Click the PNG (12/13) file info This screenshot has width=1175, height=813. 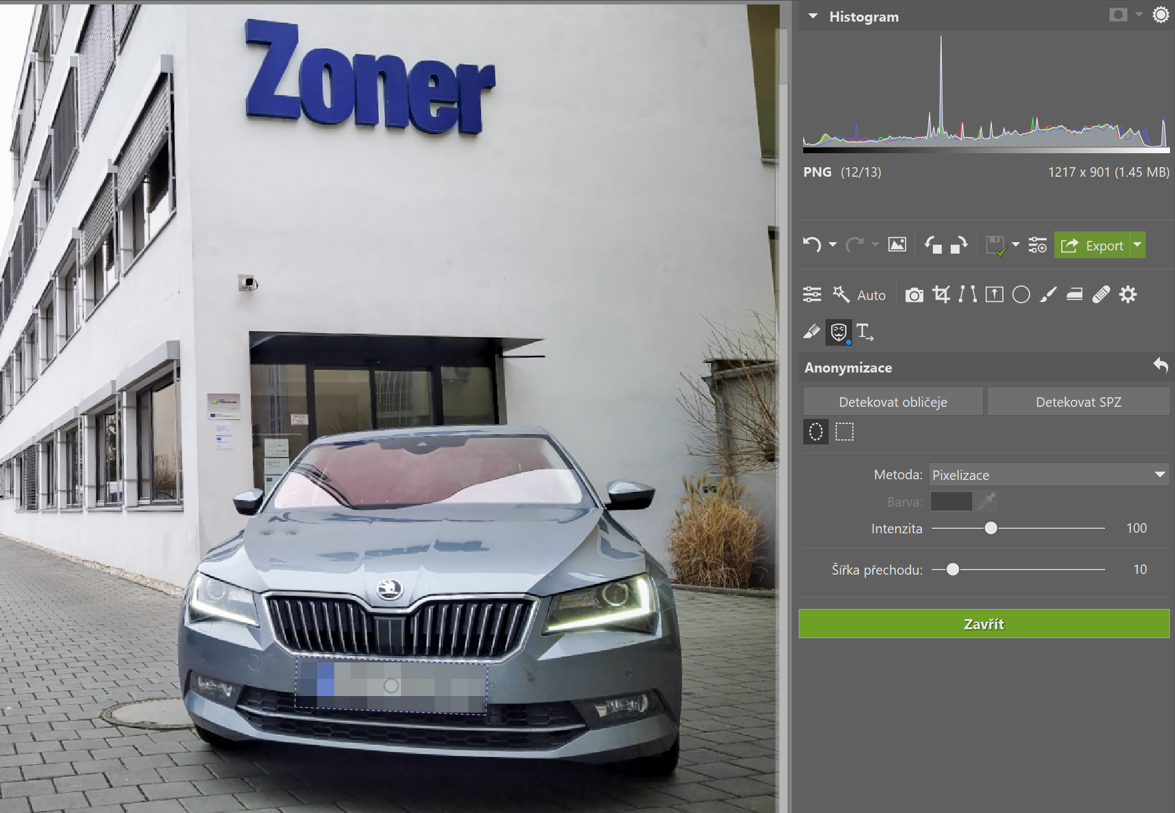842,172
